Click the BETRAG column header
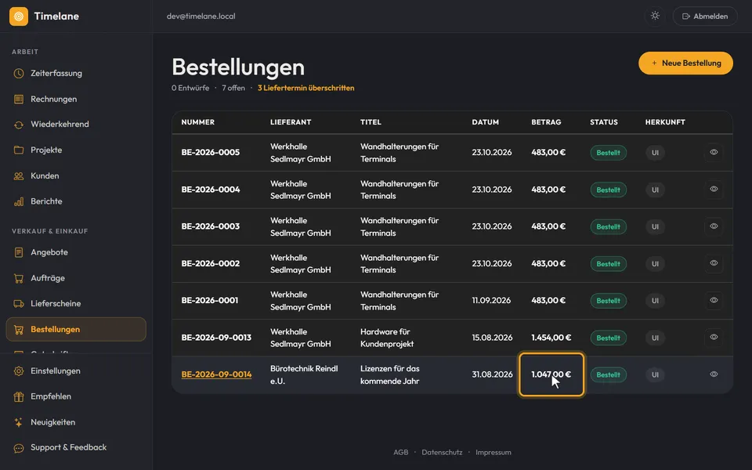Viewport: 752px width, 470px height. [546, 122]
